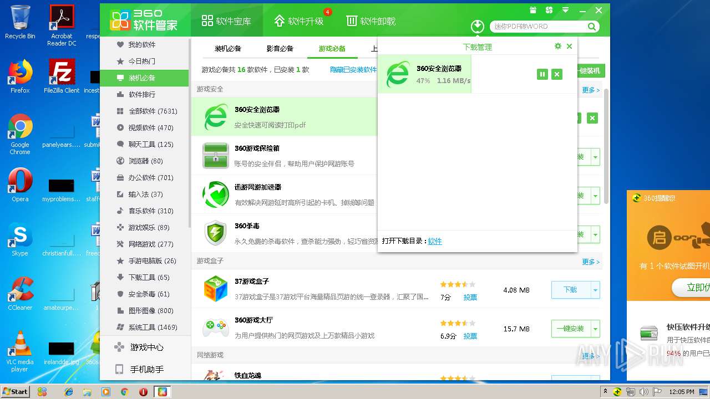Image resolution: width=710 pixels, height=399 pixels.
Task: Select 软件排行 in sidebar
Action: pyautogui.click(x=144, y=94)
